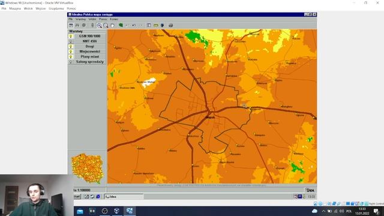Select the Plany miast layer button

point(89,56)
